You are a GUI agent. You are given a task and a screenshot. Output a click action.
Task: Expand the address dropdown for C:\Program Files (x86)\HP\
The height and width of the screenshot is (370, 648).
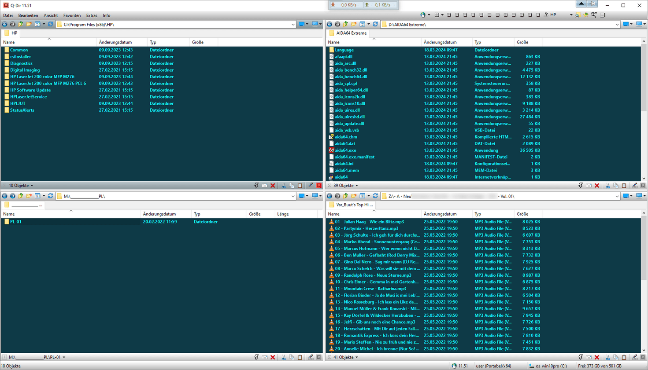[x=293, y=25]
